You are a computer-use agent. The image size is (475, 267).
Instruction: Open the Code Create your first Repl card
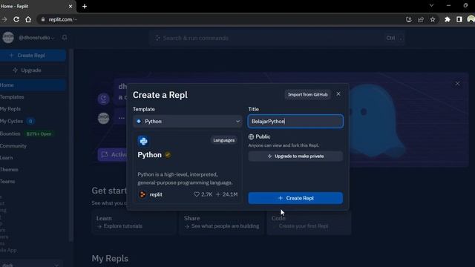tap(309, 222)
